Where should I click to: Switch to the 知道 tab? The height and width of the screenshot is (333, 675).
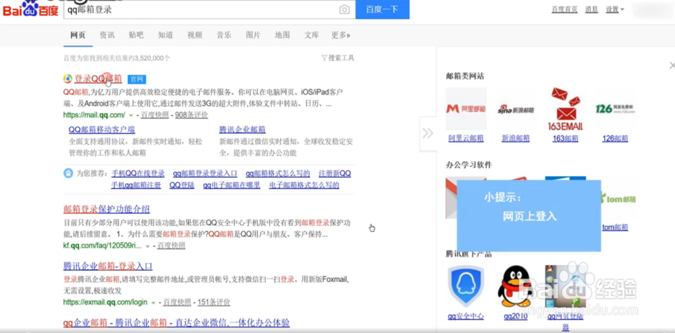pyautogui.click(x=165, y=35)
